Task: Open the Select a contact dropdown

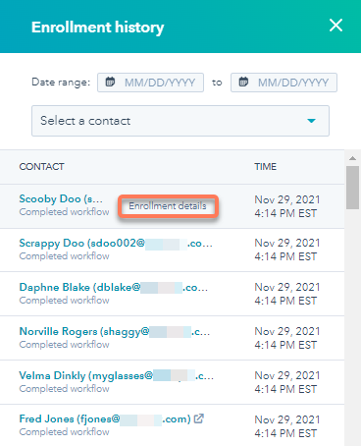Action: pyautogui.click(x=180, y=121)
